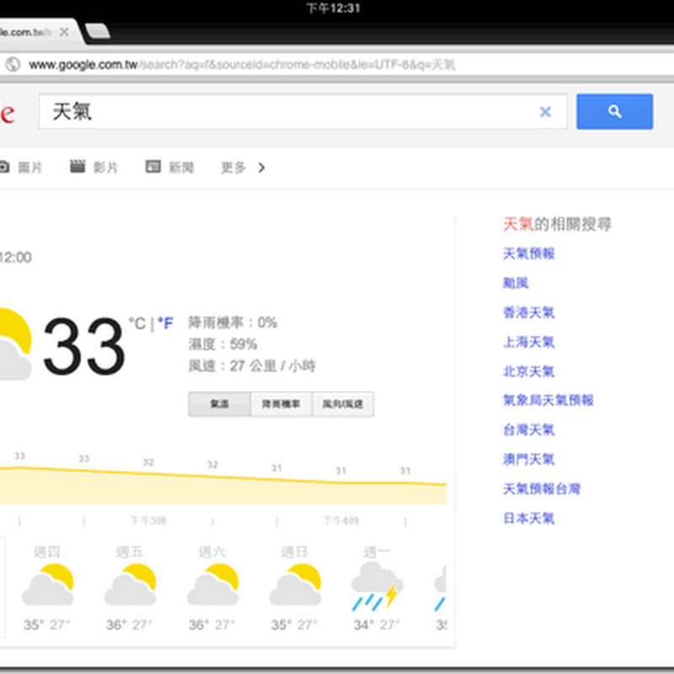
Task: Click the right chevron next to 更多
Action: (x=261, y=168)
